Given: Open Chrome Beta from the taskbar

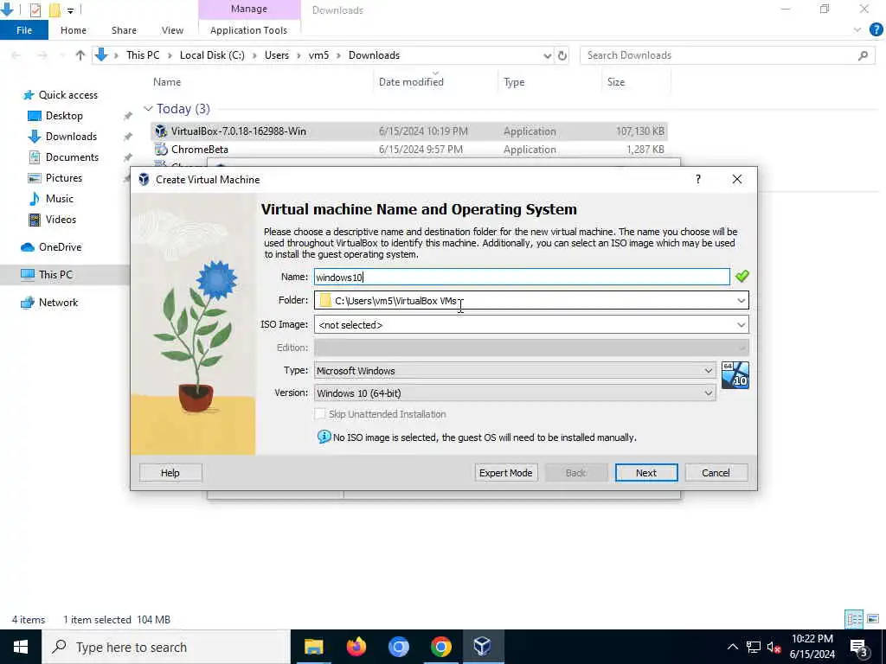Looking at the screenshot, I should pos(398,647).
